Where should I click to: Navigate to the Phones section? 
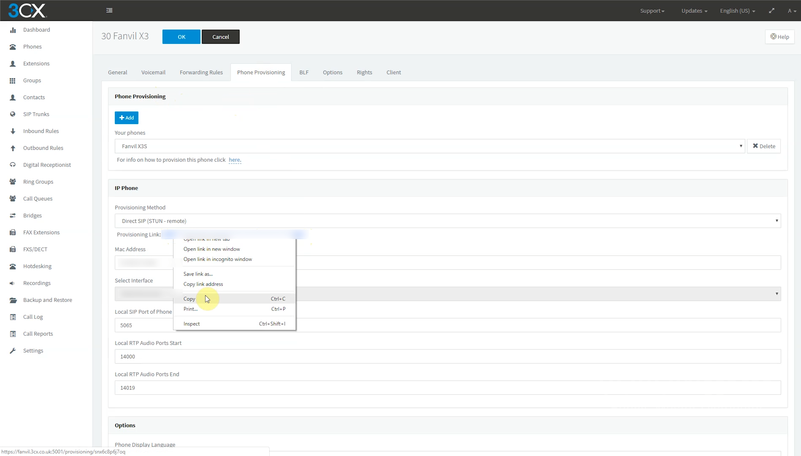(32, 46)
